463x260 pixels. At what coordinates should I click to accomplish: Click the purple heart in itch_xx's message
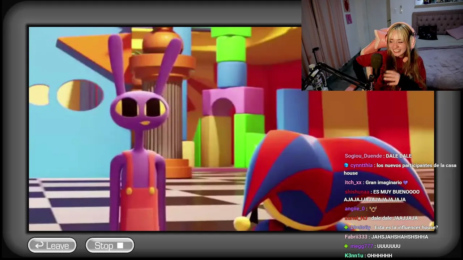click(x=405, y=183)
